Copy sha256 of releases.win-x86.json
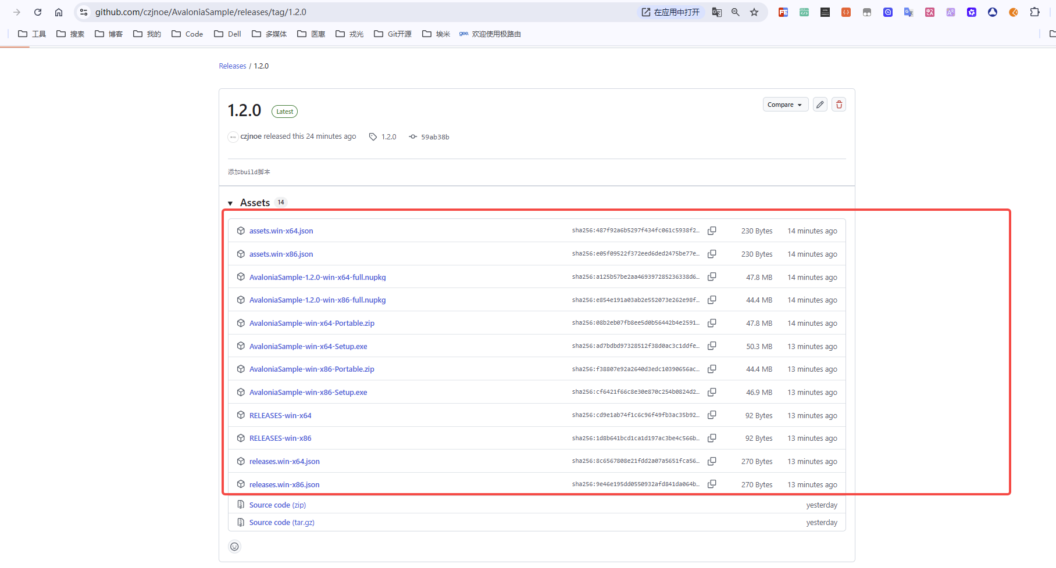Screen dimensions: 1056x568 (x=712, y=484)
